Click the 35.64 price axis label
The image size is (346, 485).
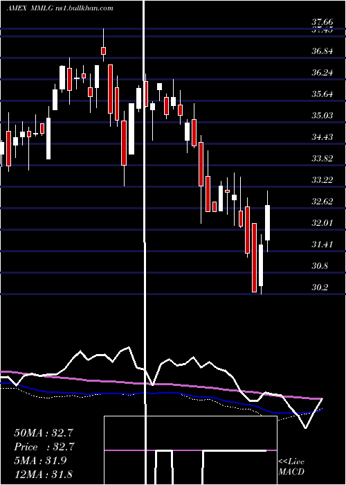click(322, 94)
